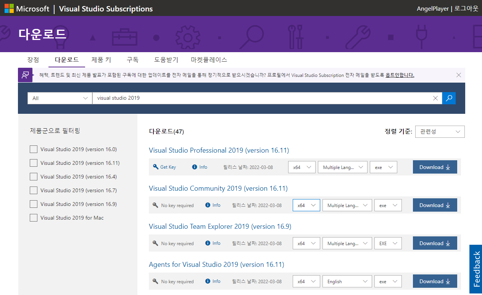482x295 pixels.
Task: Clear the search text with X icon
Action: pos(435,98)
